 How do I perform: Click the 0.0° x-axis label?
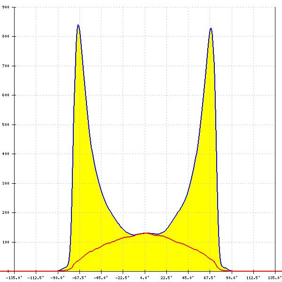(145, 278)
